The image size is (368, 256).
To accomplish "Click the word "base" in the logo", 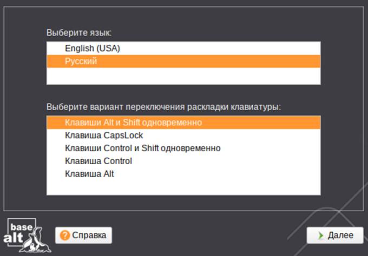I will point(23,227).
